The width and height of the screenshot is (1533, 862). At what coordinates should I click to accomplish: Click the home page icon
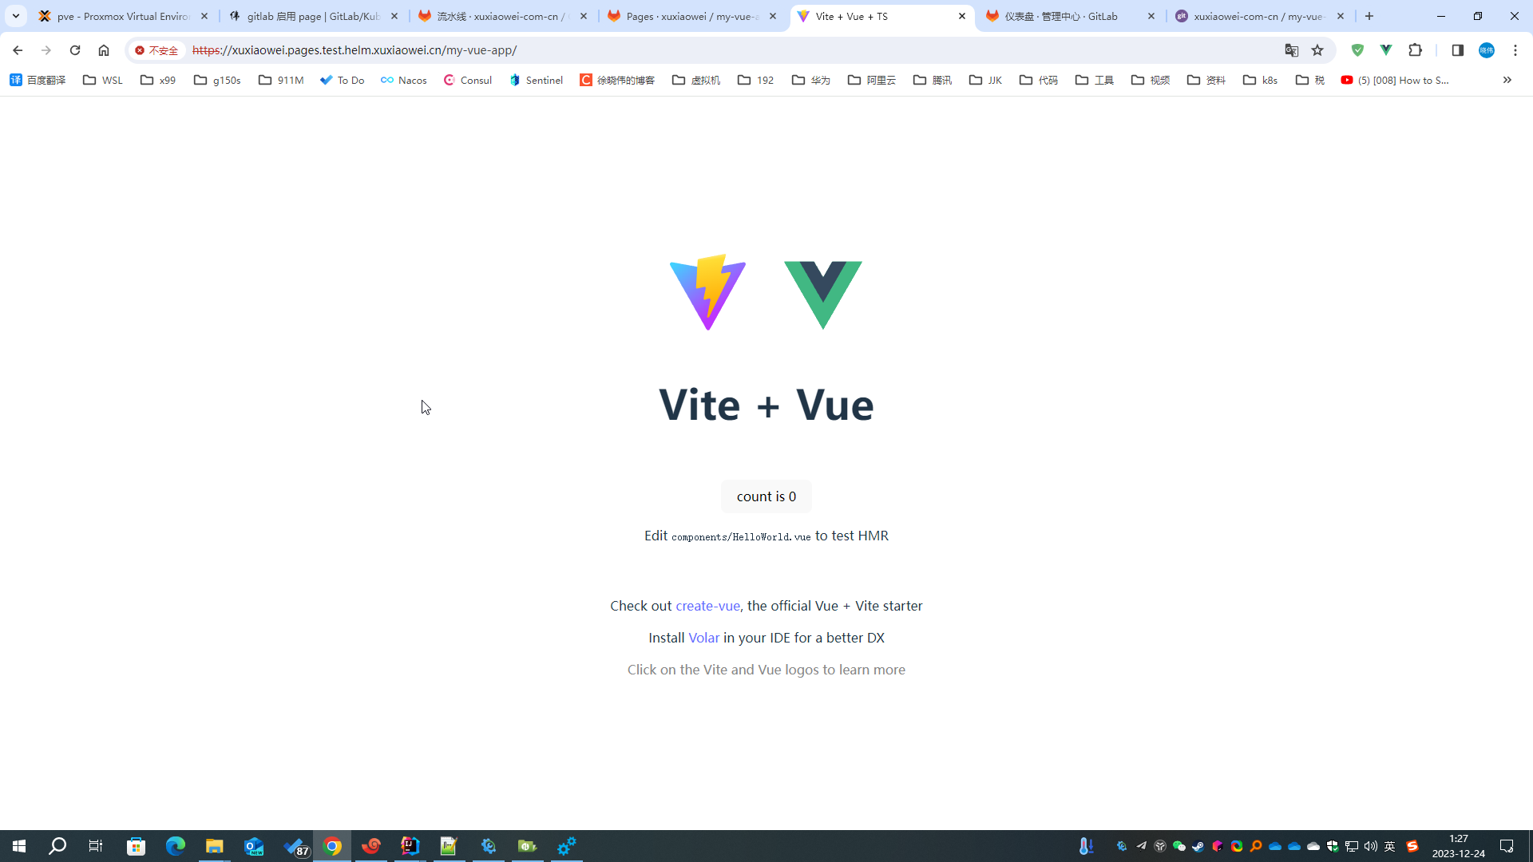103,49
